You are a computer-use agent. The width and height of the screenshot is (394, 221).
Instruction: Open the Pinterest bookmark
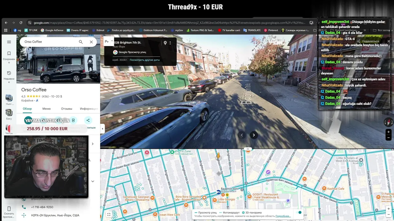pyautogui.click(x=271, y=30)
